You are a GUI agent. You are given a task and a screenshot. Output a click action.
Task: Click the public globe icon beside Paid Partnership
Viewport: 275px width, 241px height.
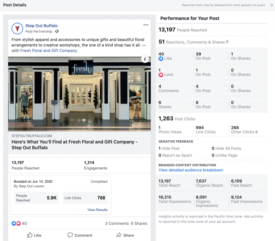[x=57, y=31]
